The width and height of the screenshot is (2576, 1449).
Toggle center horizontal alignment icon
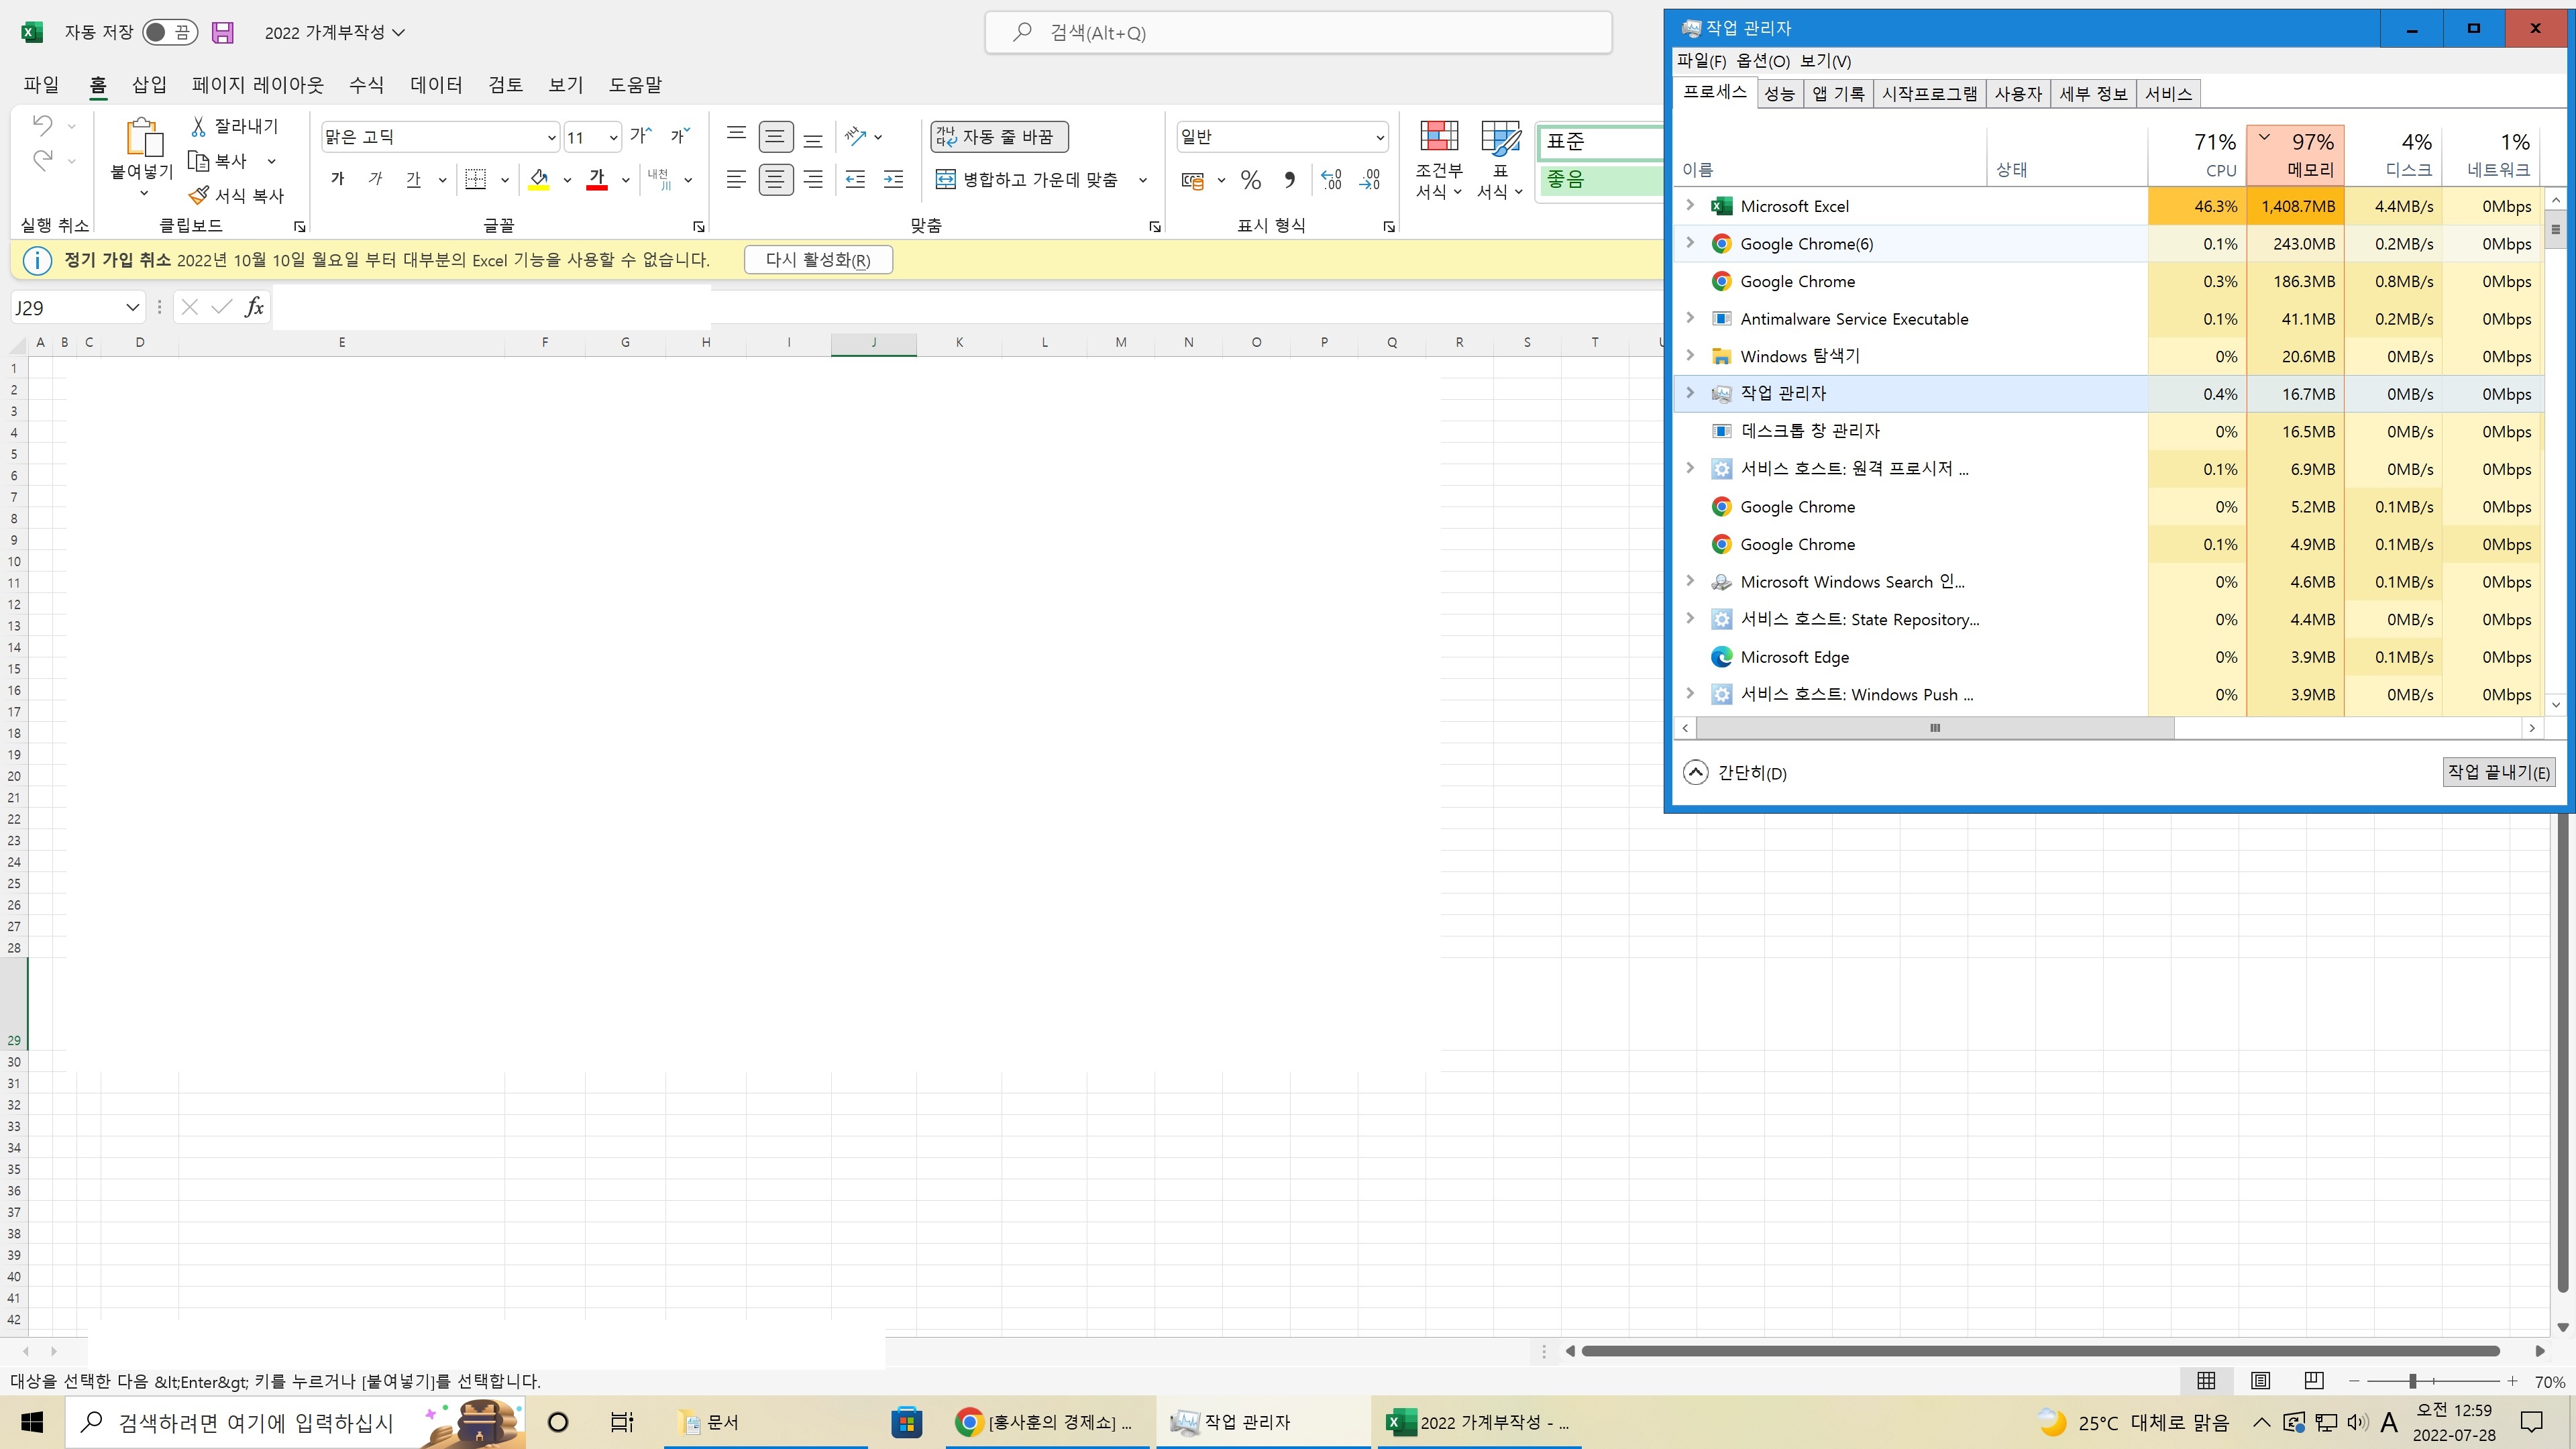pos(776,179)
